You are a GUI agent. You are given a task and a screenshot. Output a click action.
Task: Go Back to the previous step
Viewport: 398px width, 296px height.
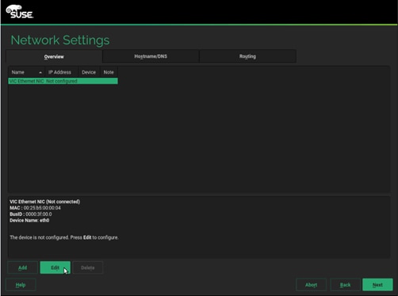click(x=345, y=285)
